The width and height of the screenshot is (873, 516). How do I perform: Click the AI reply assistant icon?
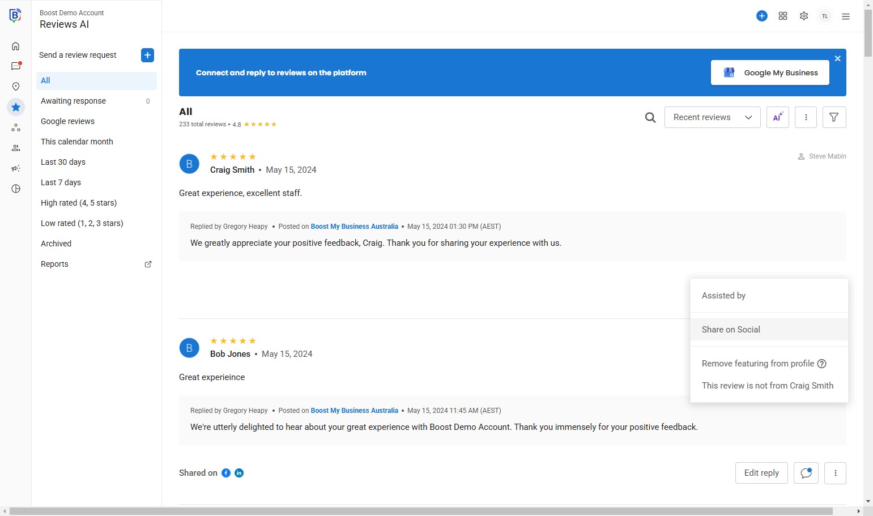pos(777,117)
